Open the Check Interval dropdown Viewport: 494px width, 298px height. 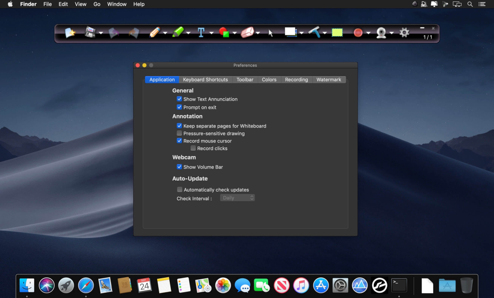tap(237, 198)
